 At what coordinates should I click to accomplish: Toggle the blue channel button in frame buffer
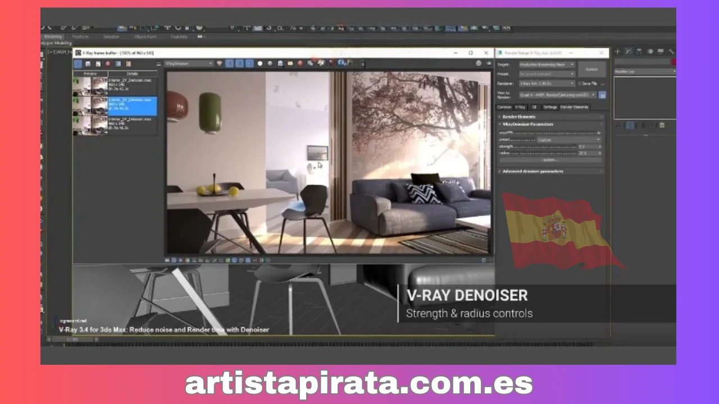[249, 63]
